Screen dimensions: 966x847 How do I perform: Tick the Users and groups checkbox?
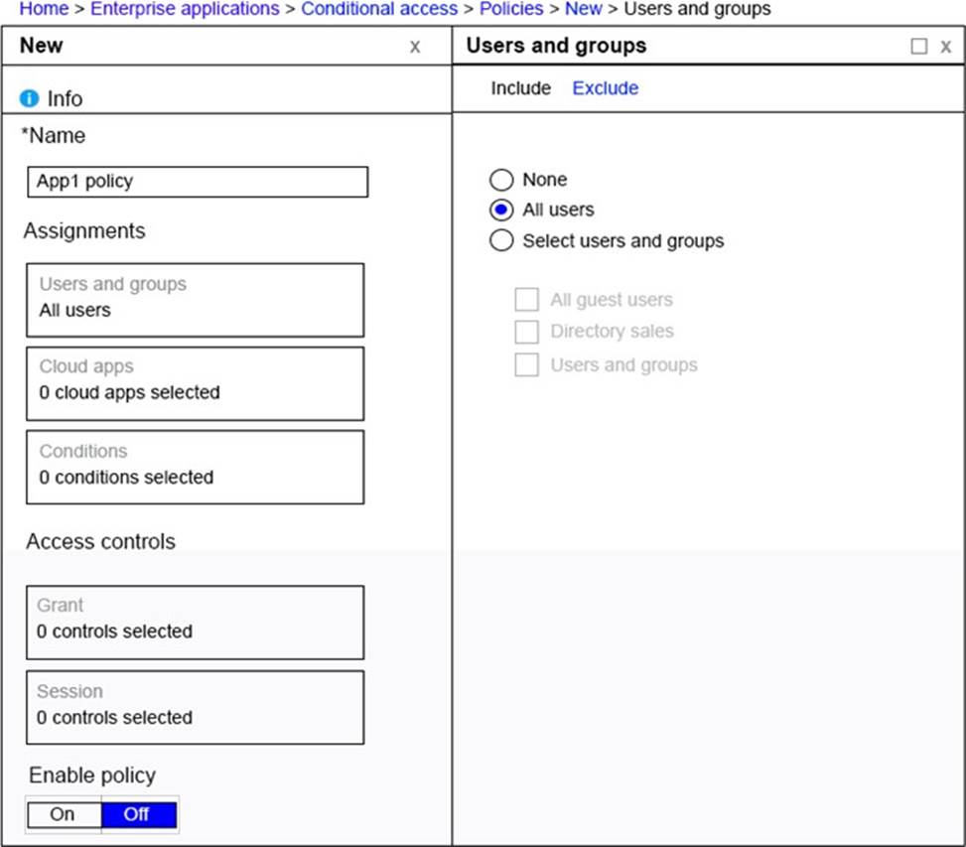526,365
